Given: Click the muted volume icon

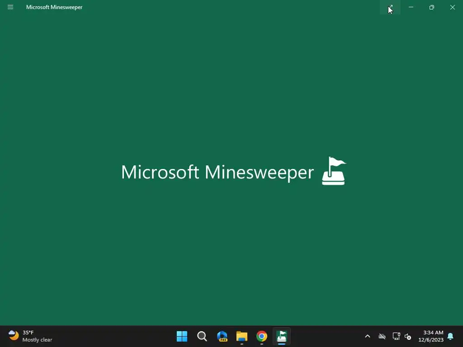Looking at the screenshot, I should coord(408,336).
